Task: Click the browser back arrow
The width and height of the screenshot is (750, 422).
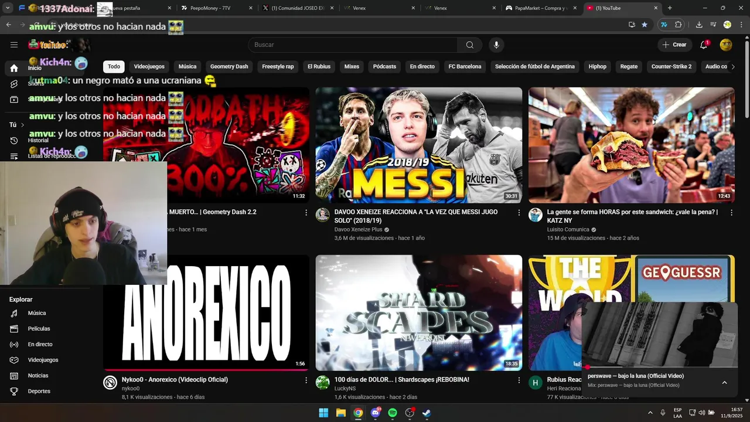Action: point(9,25)
